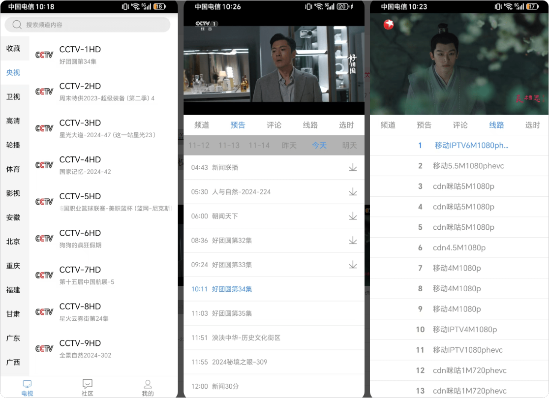Choose the 11-14 date in schedule

coord(259,146)
